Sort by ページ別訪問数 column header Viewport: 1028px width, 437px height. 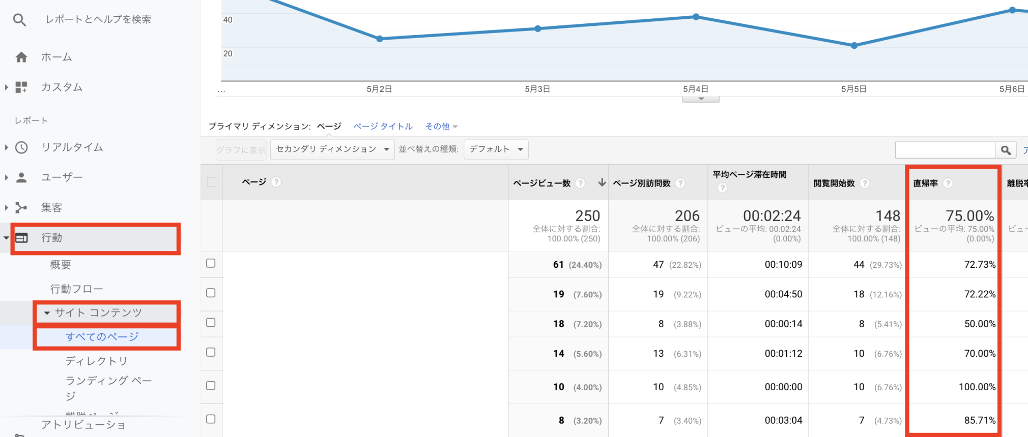tap(642, 183)
